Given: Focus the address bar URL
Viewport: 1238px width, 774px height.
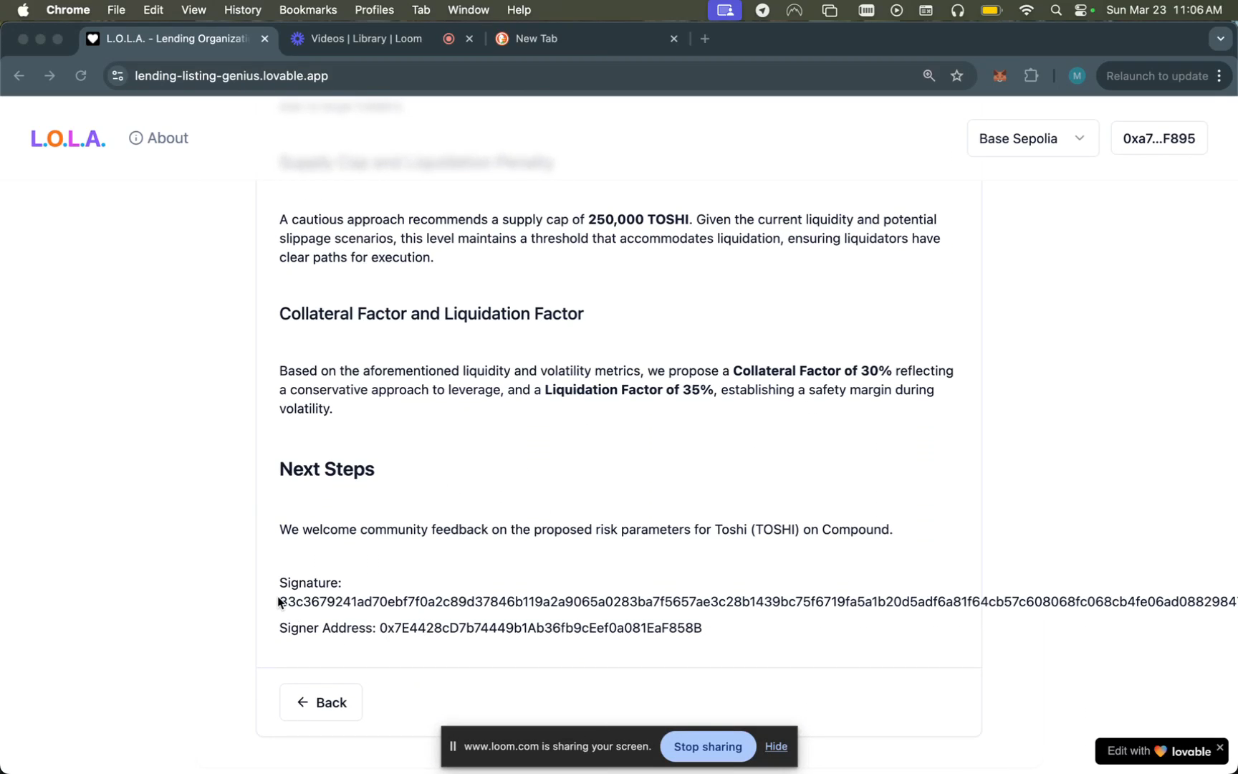Looking at the screenshot, I should [231, 76].
